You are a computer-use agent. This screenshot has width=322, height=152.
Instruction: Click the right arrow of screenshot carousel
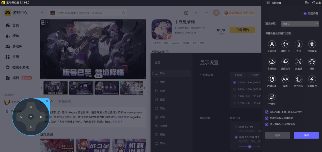coord(145,88)
